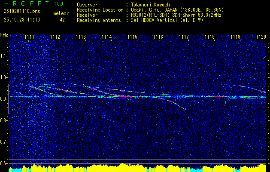
Task: Click the 1114 time marker
Action: pos(107,37)
